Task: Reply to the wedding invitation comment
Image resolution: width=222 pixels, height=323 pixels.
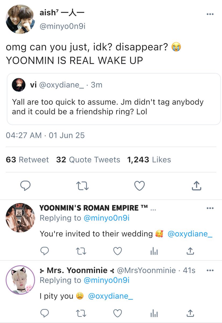Action: (45, 251)
